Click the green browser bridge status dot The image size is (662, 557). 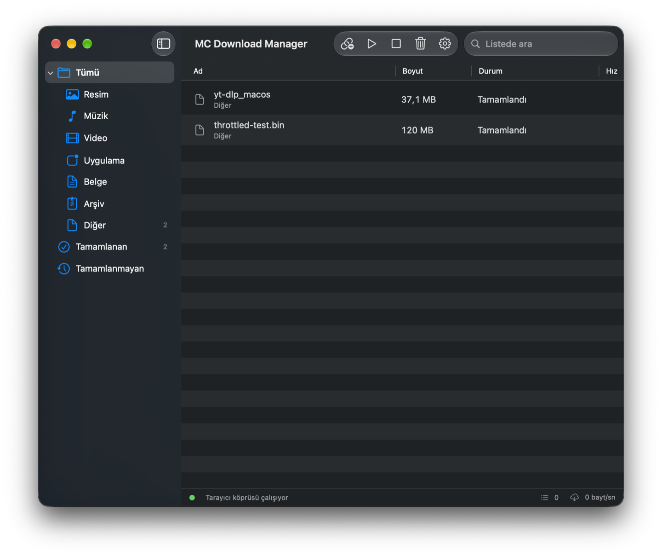click(192, 498)
